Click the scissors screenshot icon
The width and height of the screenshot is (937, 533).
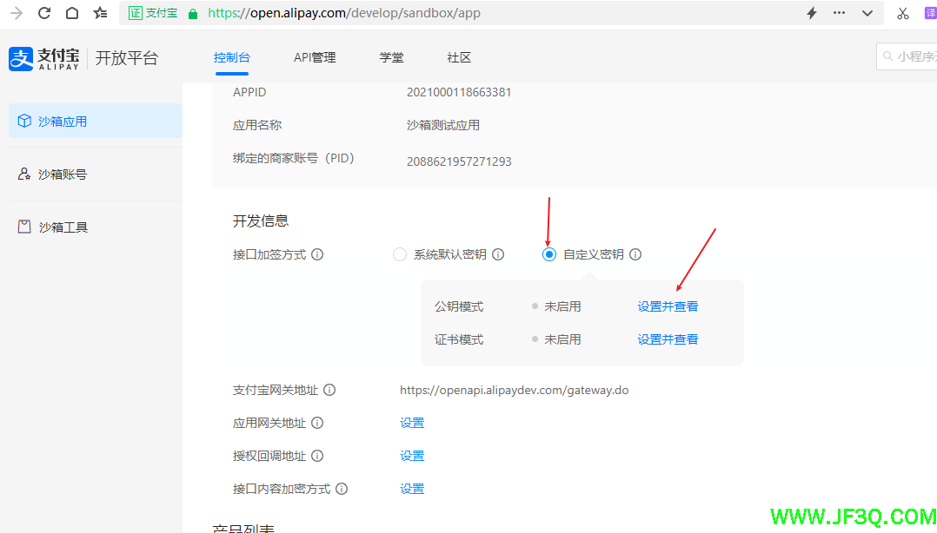click(x=903, y=13)
